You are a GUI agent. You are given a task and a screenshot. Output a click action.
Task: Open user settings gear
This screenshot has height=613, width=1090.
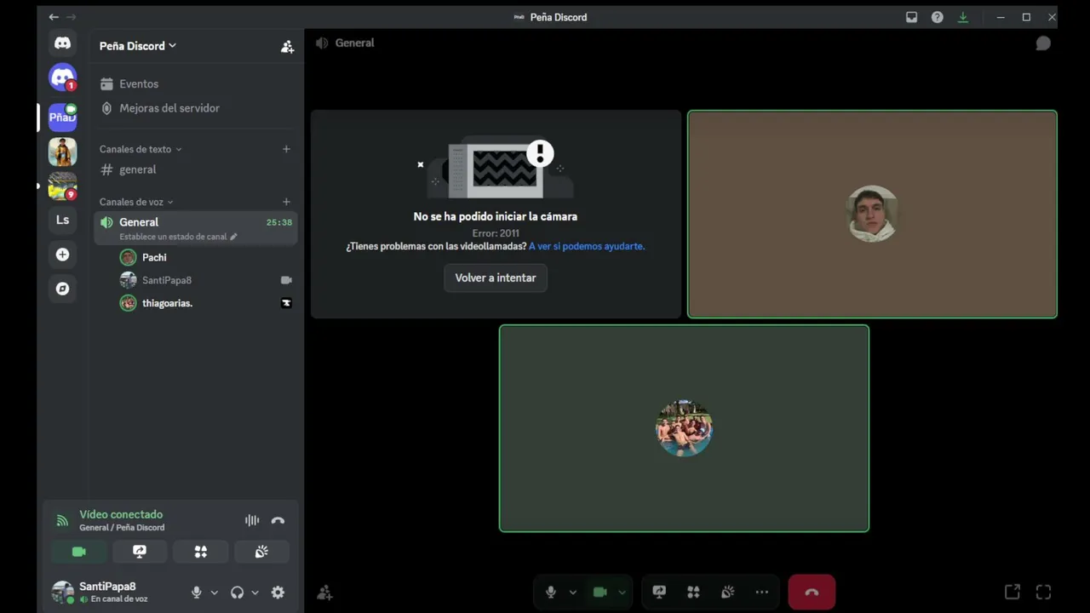point(278,593)
